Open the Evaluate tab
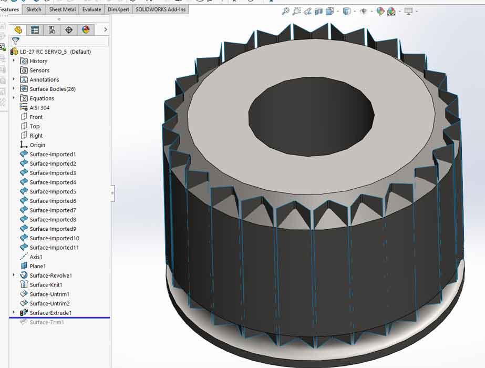 (x=91, y=9)
